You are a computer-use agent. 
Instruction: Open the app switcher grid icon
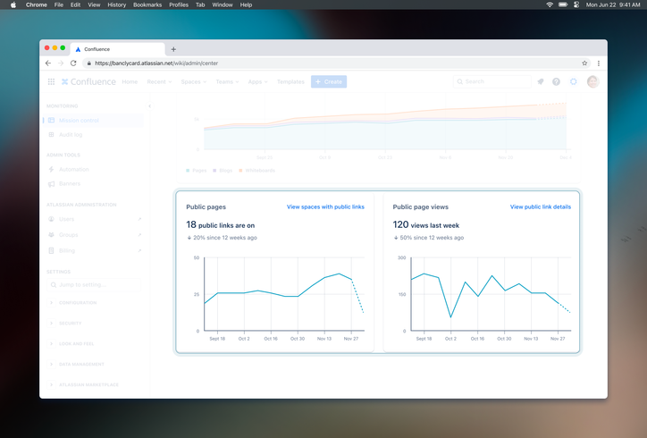51,81
